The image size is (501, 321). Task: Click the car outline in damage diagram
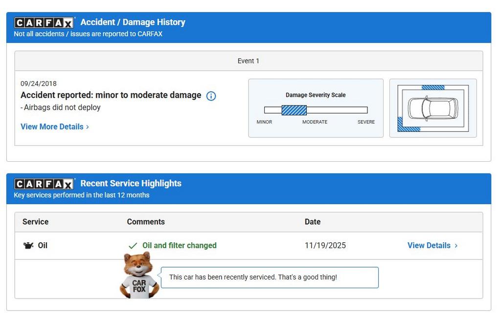[x=433, y=108]
